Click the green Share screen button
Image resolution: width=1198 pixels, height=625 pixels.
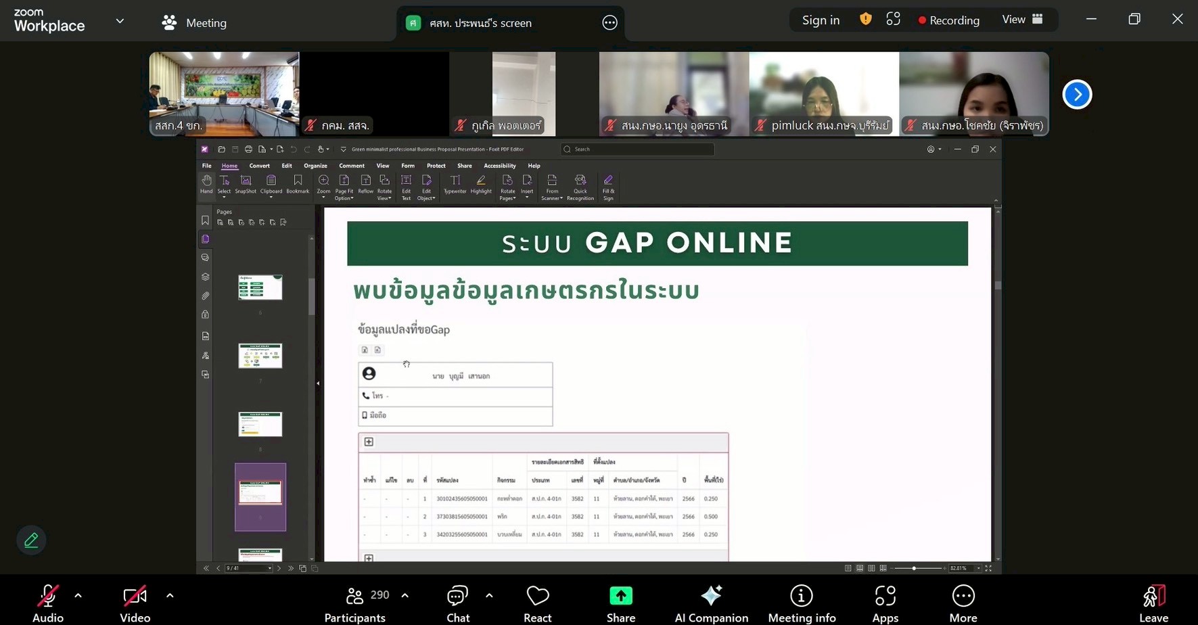point(620,603)
